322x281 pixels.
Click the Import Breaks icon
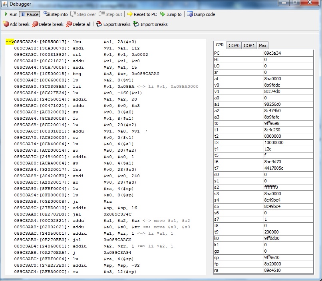pos(136,24)
